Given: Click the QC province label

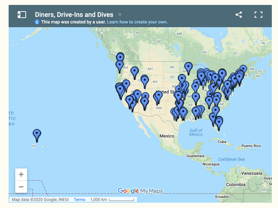Looking at the screenshot, I should pyautogui.click(x=235, y=53).
